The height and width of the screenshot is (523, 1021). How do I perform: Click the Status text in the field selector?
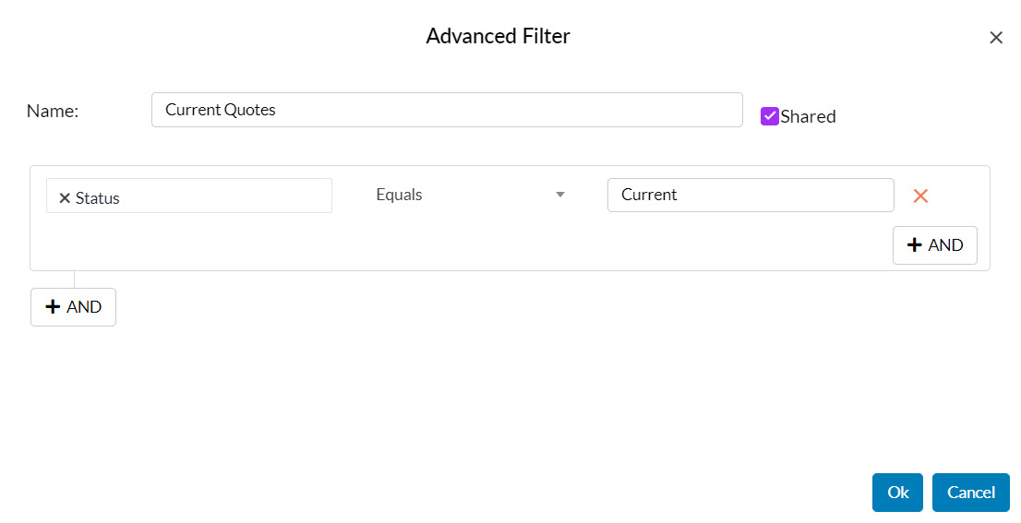98,198
